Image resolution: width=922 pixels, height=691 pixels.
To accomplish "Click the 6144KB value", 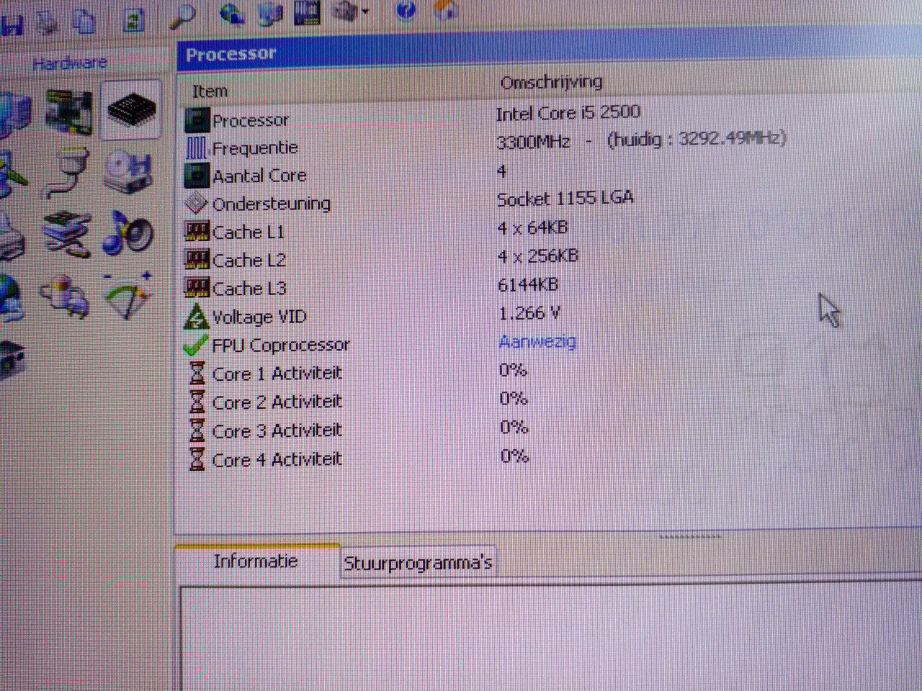I will coord(528,285).
